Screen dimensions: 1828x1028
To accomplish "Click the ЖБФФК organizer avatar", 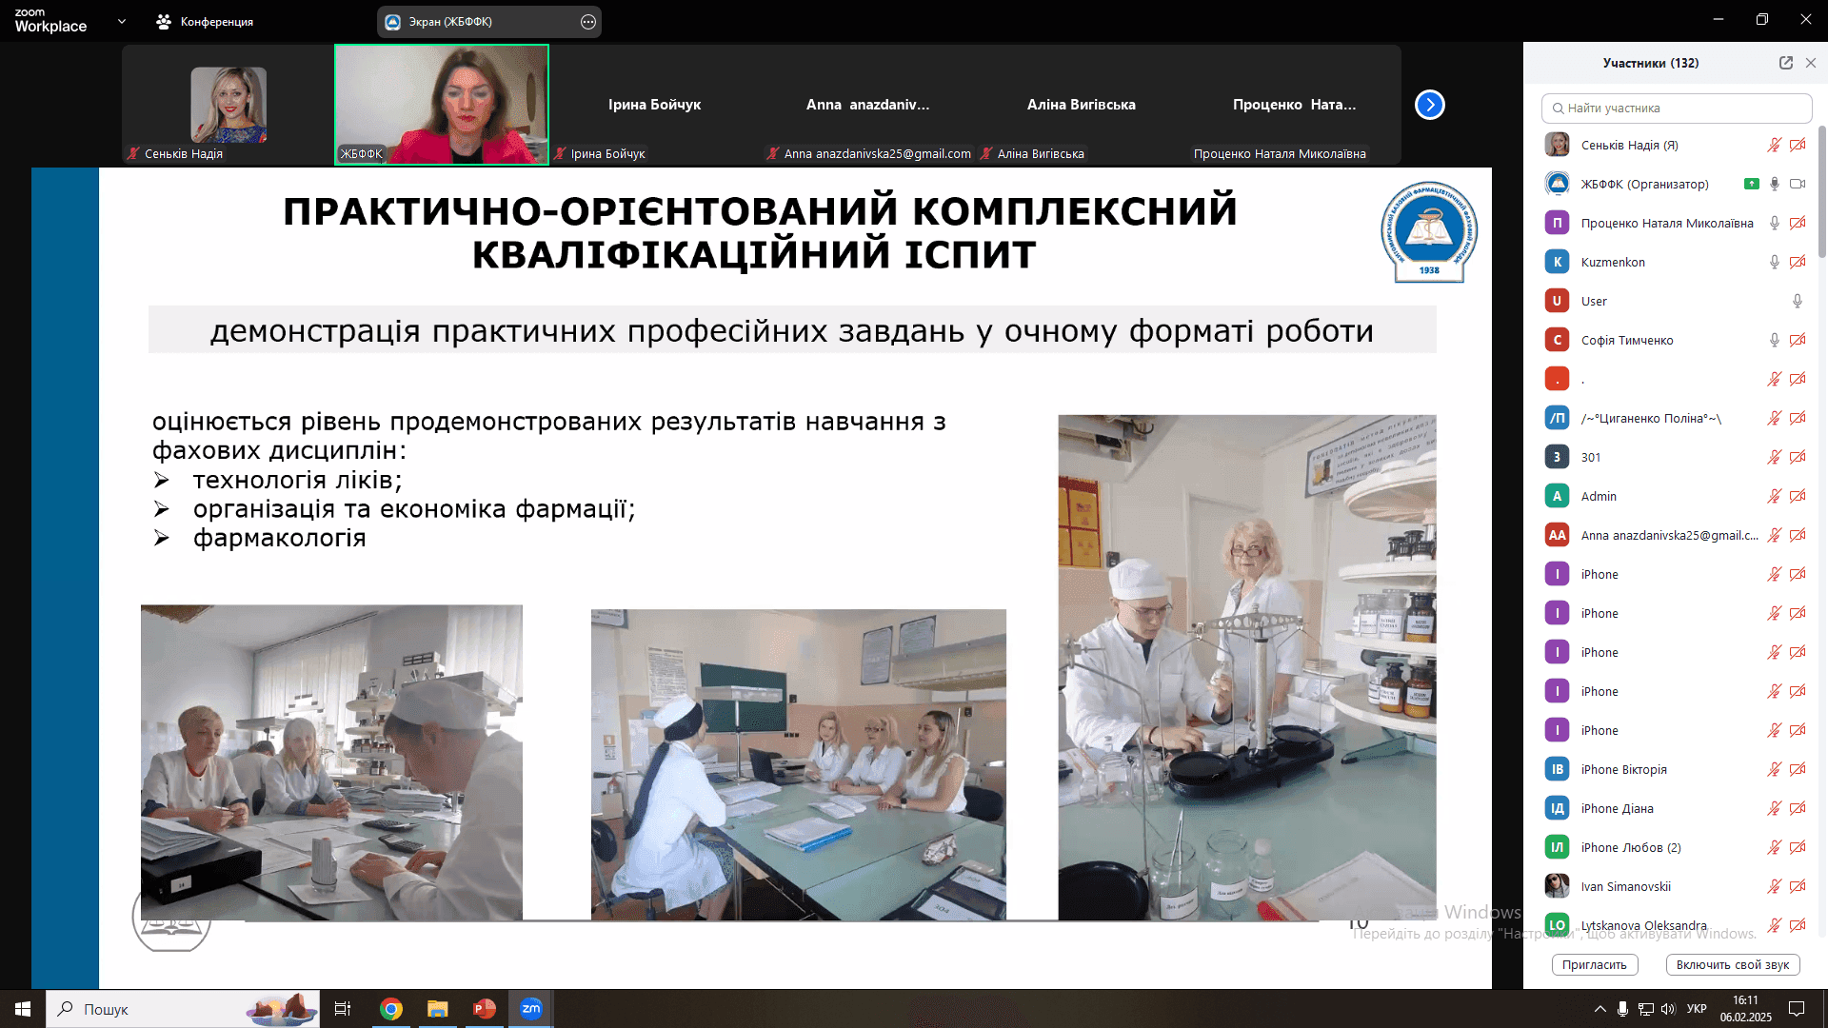I will pos(1557,184).
